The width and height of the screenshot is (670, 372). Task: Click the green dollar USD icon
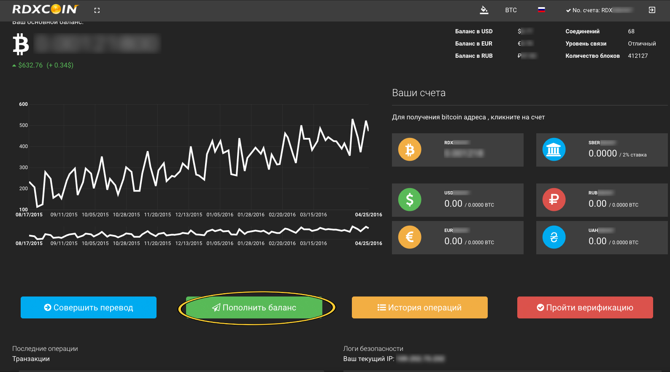[410, 199]
